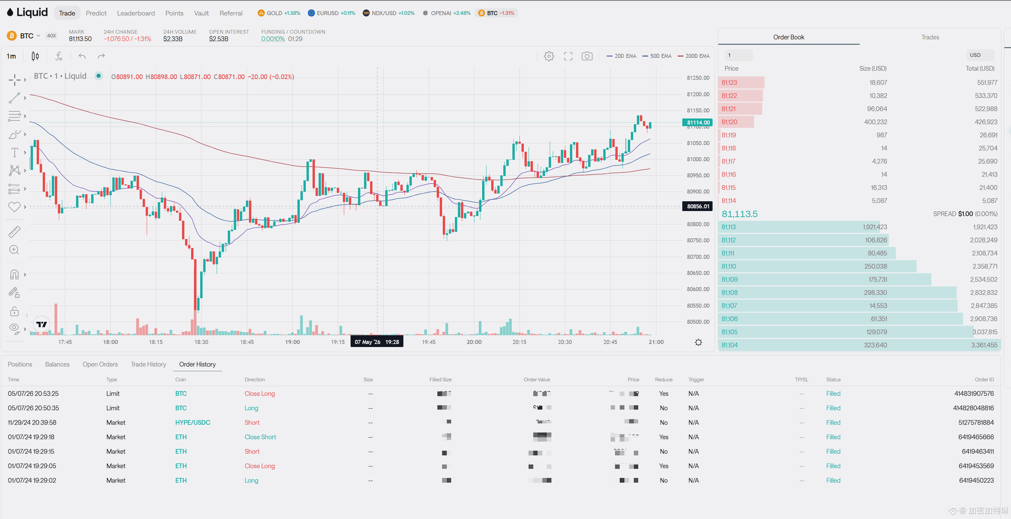Click the green market status dot
This screenshot has width=1011, height=519.
(99, 76)
